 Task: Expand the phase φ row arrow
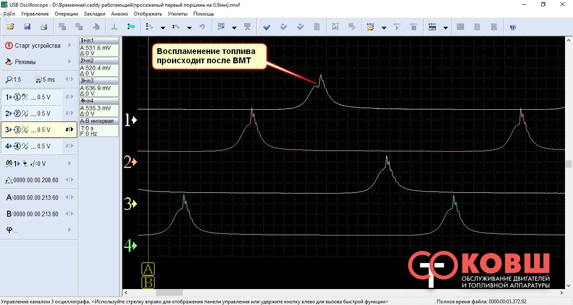pos(70,230)
